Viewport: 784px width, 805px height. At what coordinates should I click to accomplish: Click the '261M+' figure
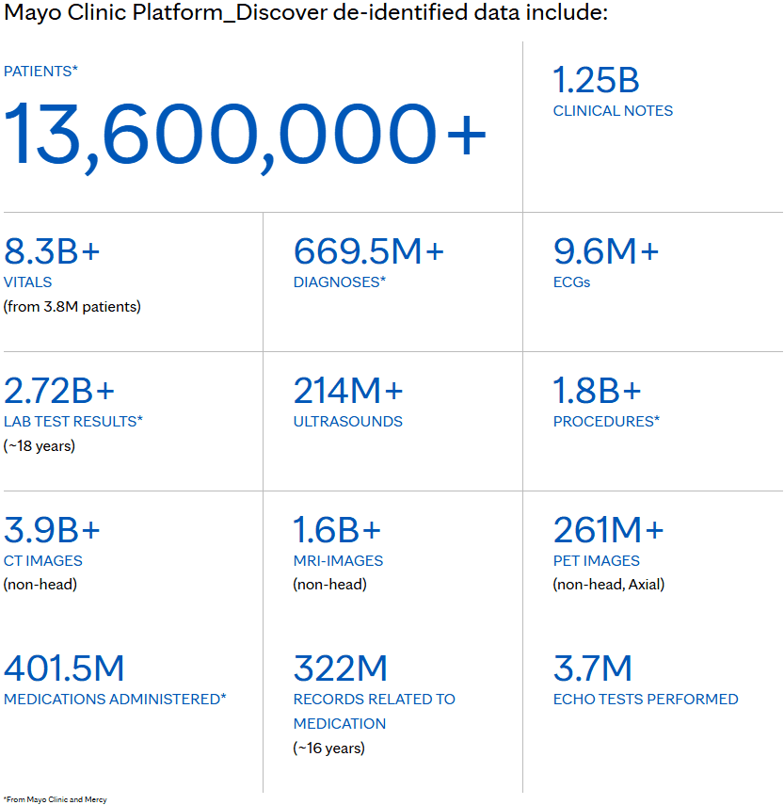point(609,530)
